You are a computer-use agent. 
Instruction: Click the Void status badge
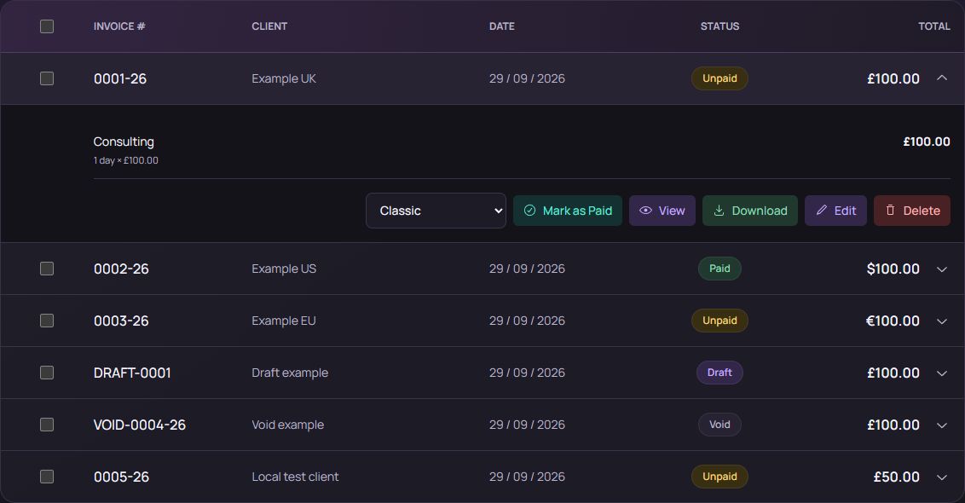[719, 425]
